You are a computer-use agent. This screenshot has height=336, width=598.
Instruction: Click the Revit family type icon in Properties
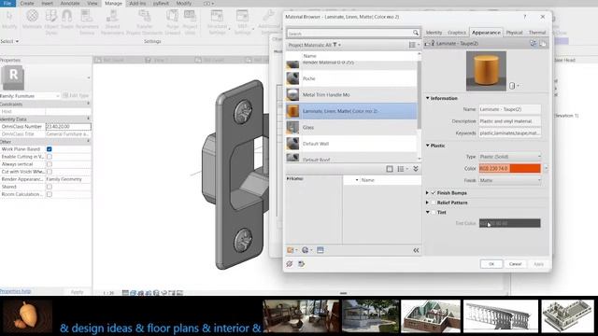click(13, 77)
